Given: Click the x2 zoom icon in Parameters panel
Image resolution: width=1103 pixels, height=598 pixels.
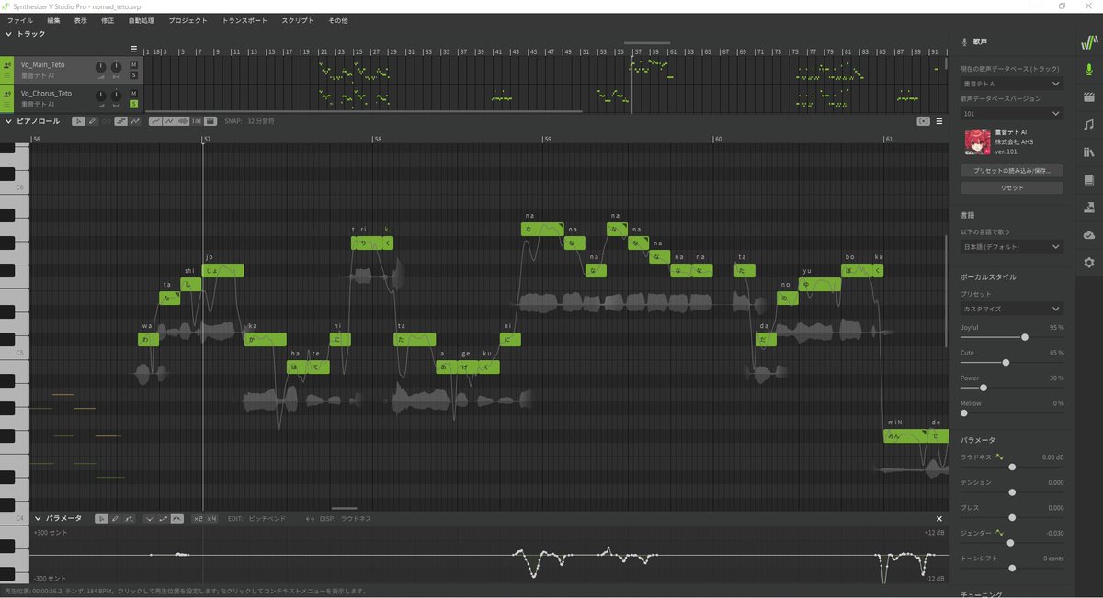Looking at the screenshot, I should [197, 519].
